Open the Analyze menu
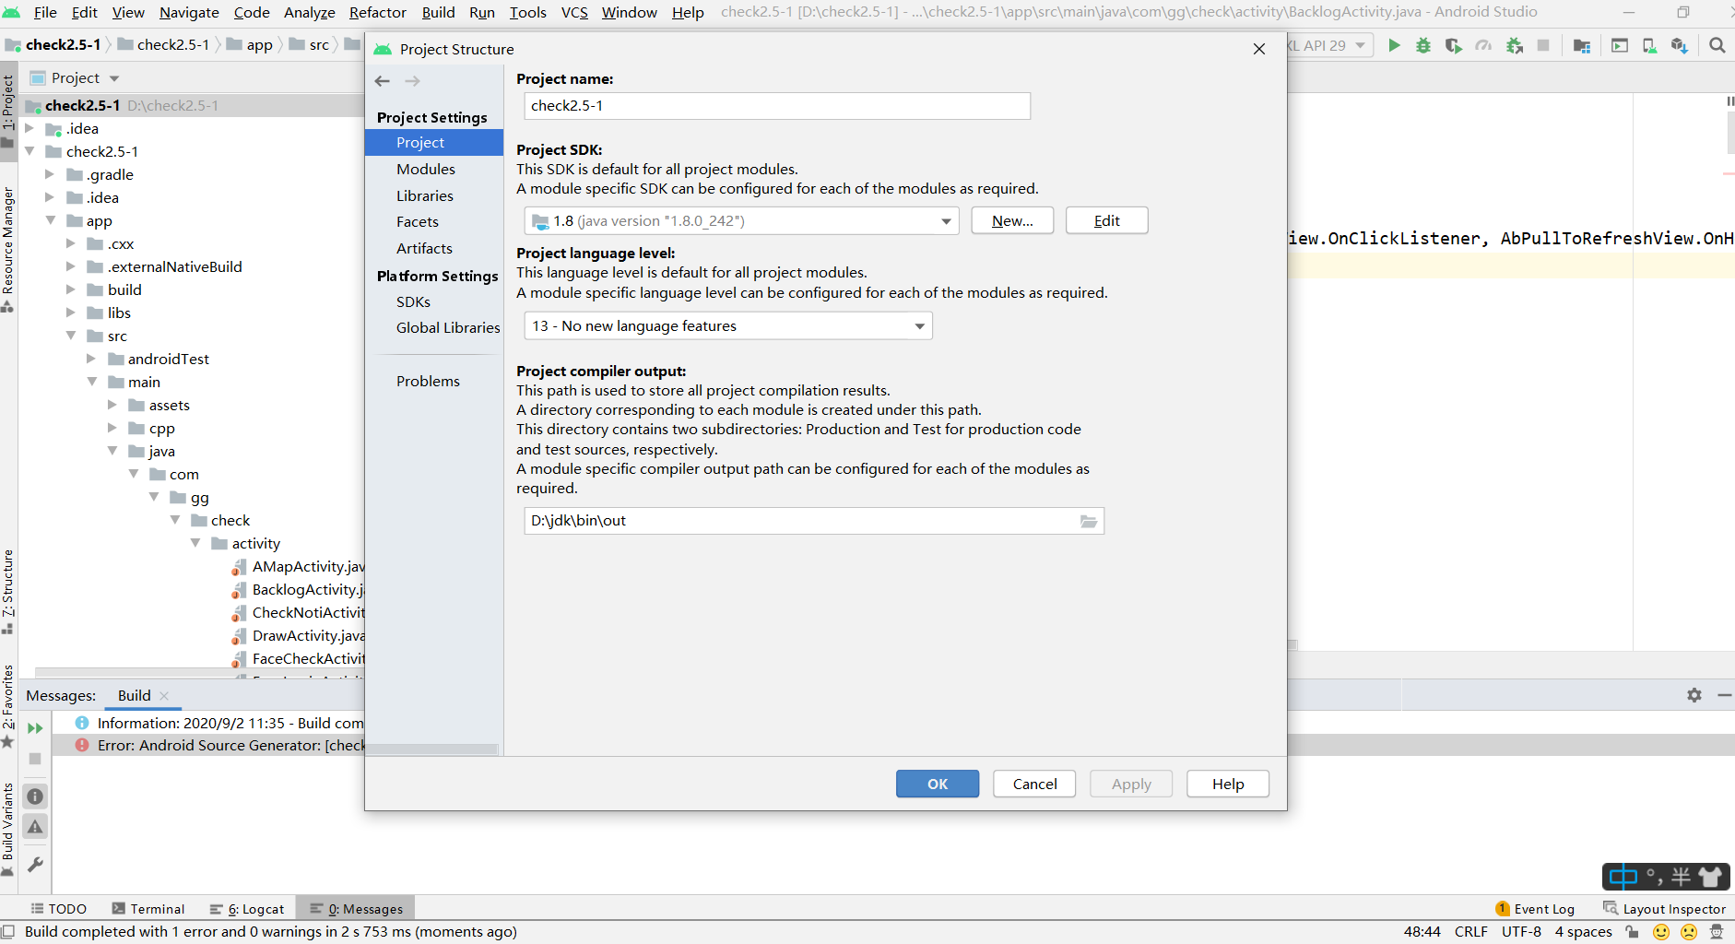The width and height of the screenshot is (1735, 944). (x=310, y=12)
